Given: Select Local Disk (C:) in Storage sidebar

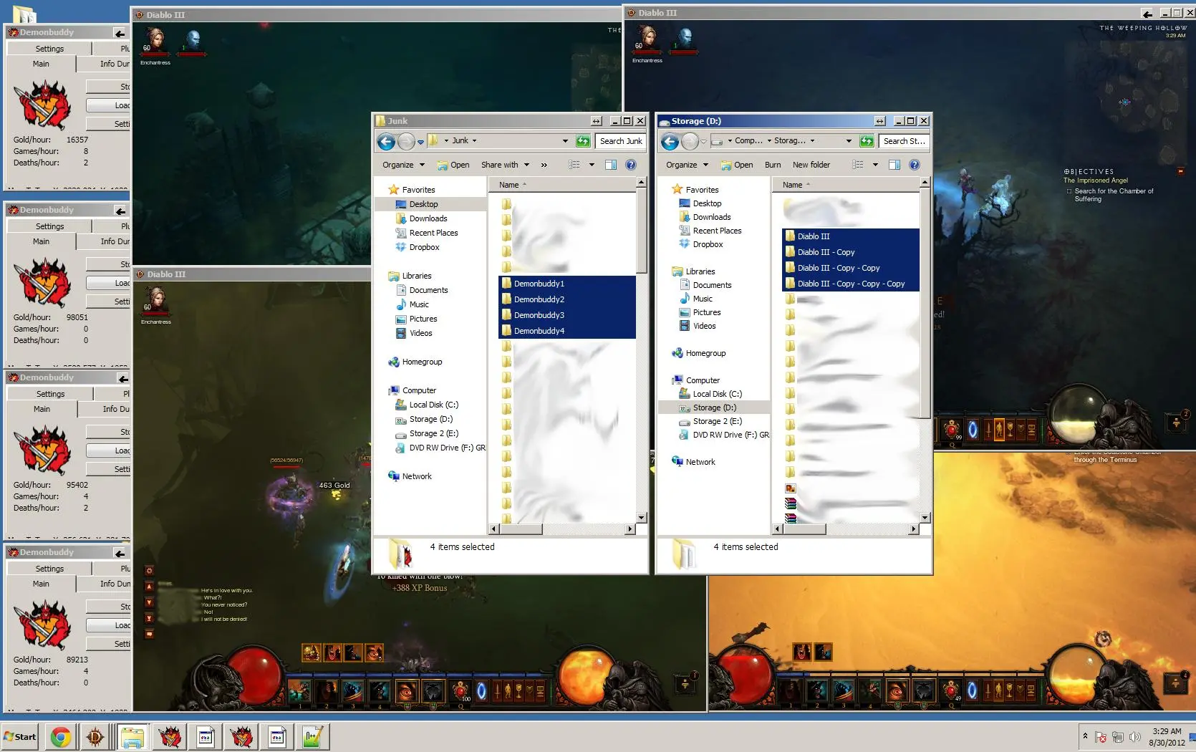Looking at the screenshot, I should click(717, 394).
